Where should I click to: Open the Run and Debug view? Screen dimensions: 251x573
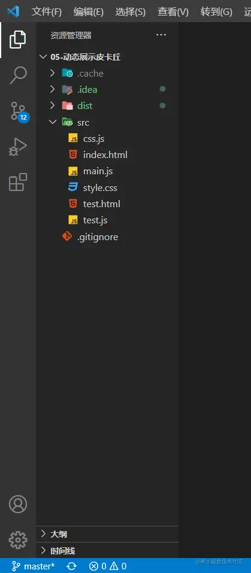pyautogui.click(x=17, y=147)
